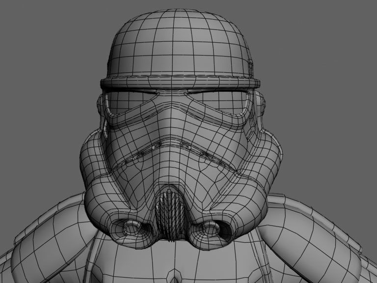Click the helmet brow band rim
Viewport: 377px width, 283px height.
click(x=180, y=83)
